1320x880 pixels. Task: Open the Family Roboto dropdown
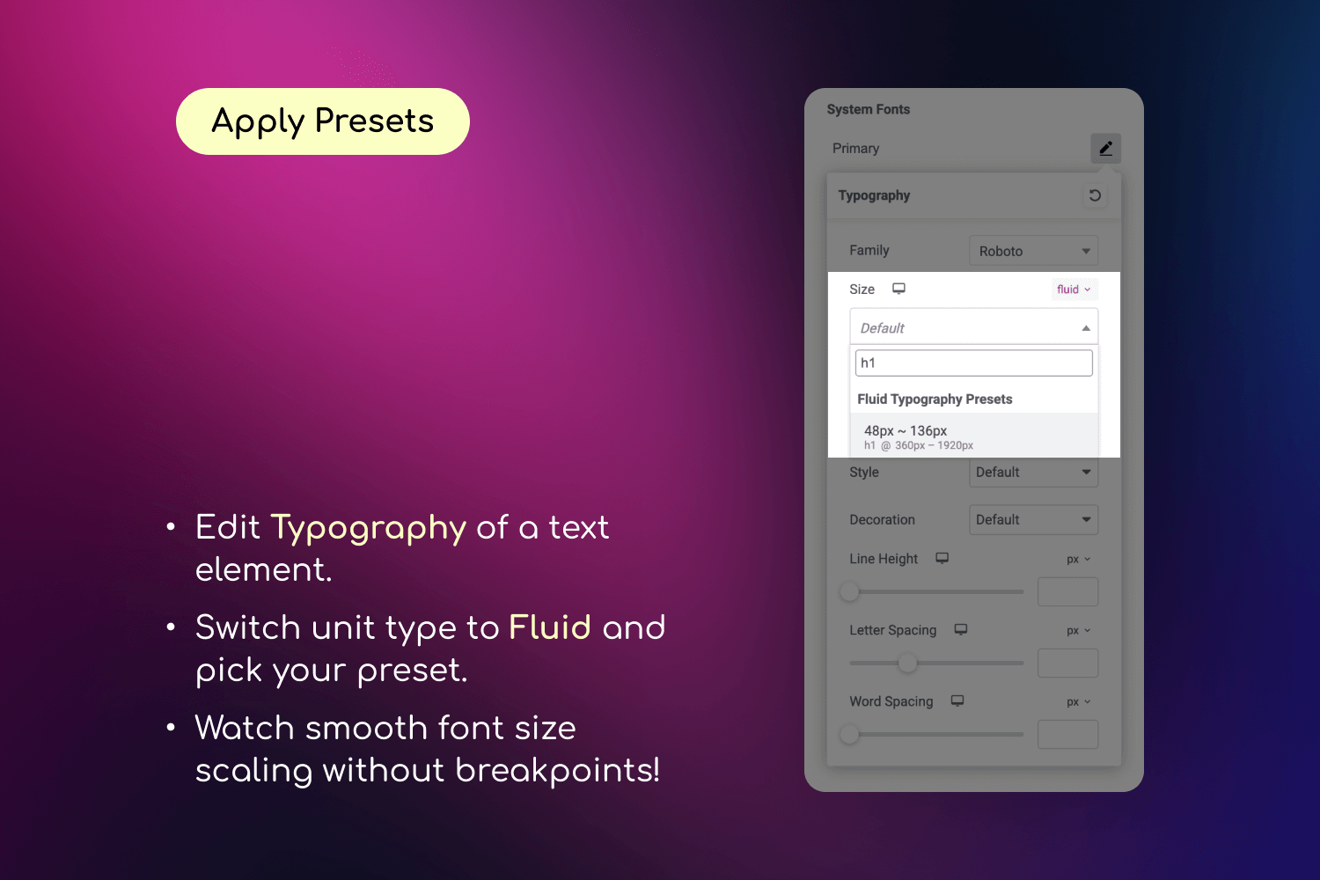tap(1033, 251)
